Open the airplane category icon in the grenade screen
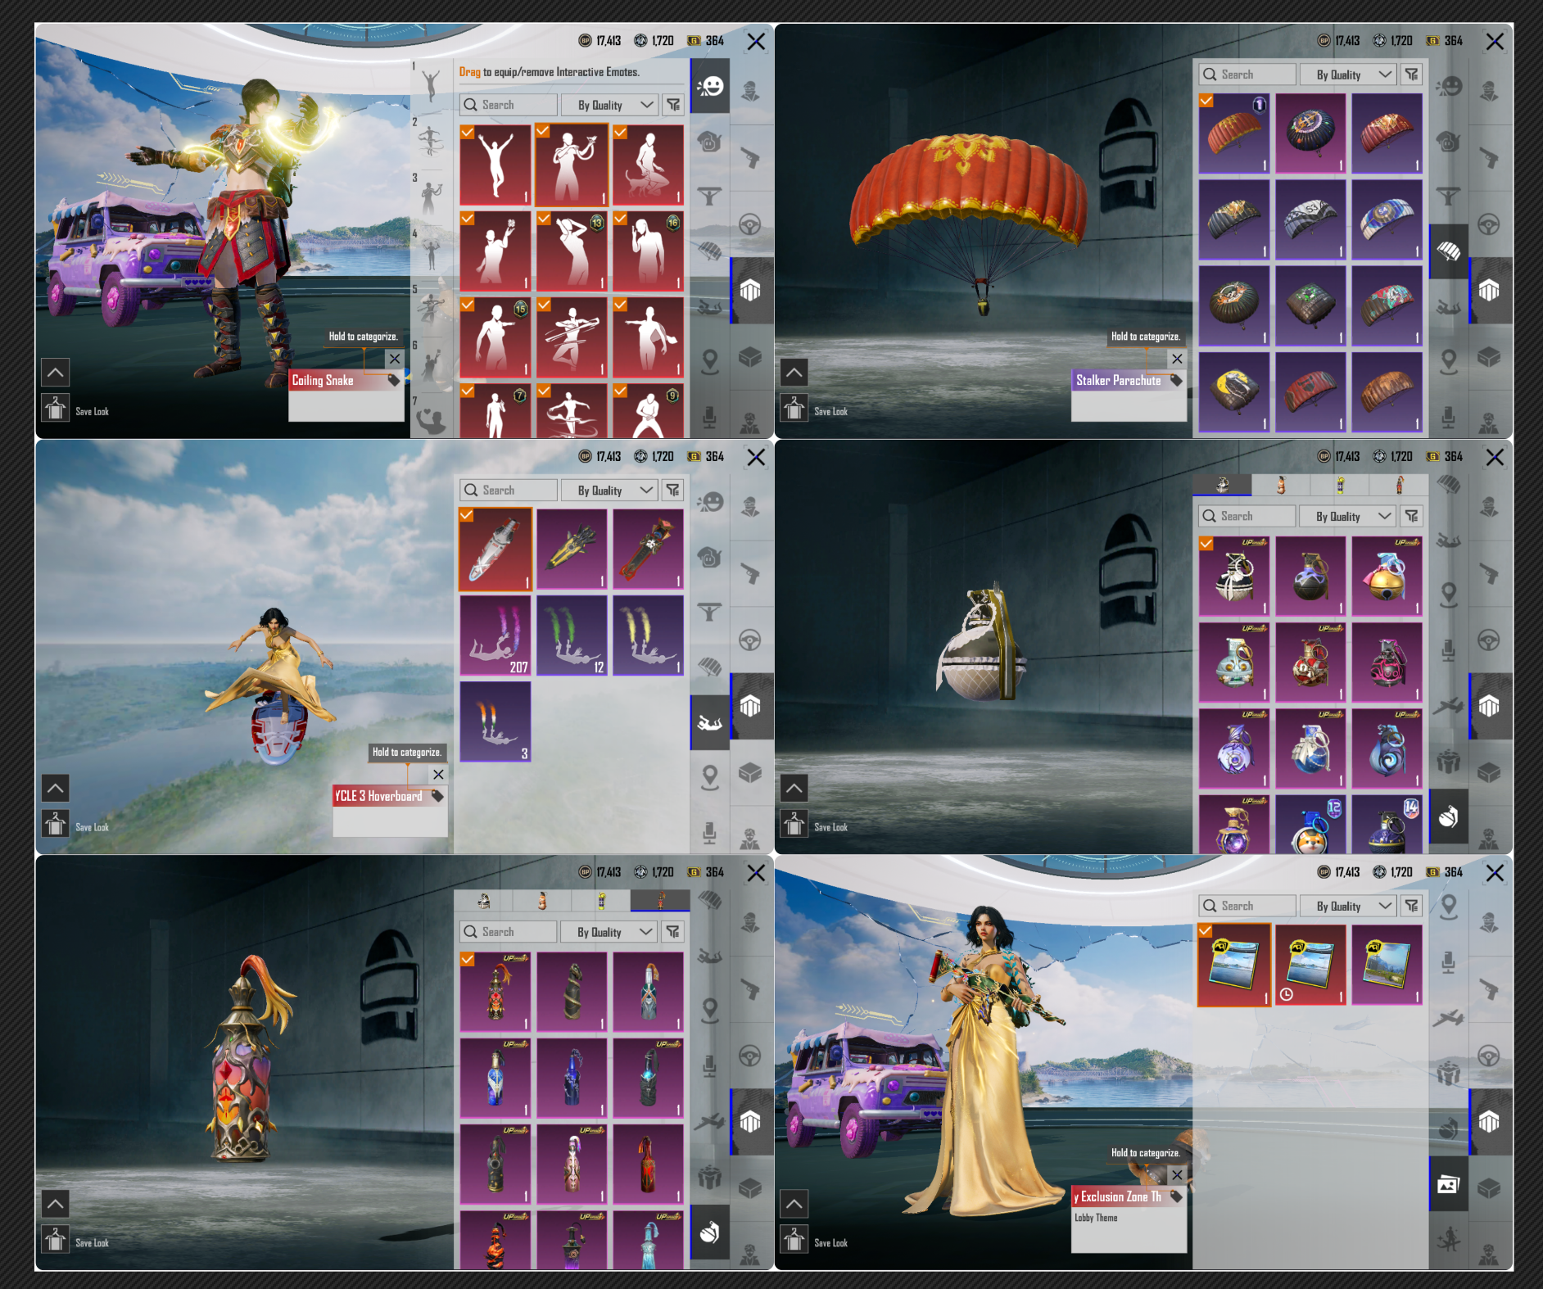 point(1449,704)
